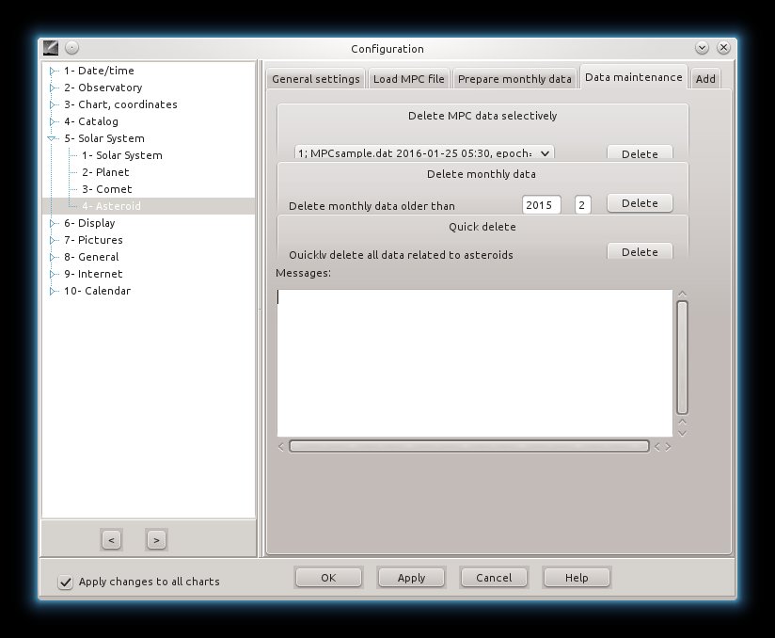Delete the selected MPC data file

tap(640, 152)
